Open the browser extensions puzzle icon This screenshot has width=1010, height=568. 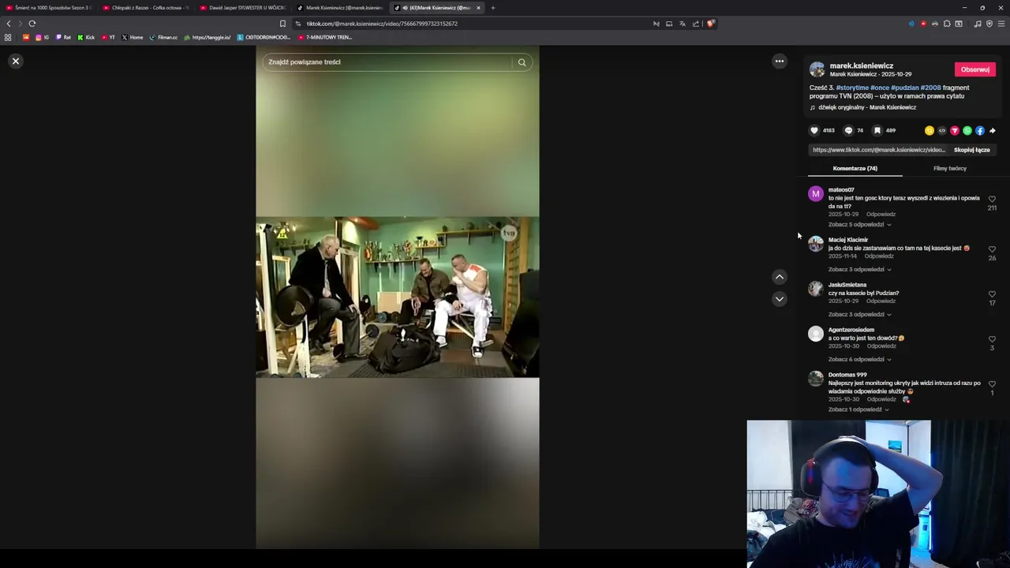pyautogui.click(x=947, y=24)
